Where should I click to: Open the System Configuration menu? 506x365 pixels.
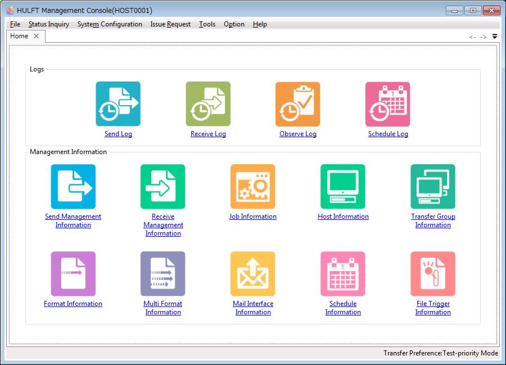pos(110,24)
